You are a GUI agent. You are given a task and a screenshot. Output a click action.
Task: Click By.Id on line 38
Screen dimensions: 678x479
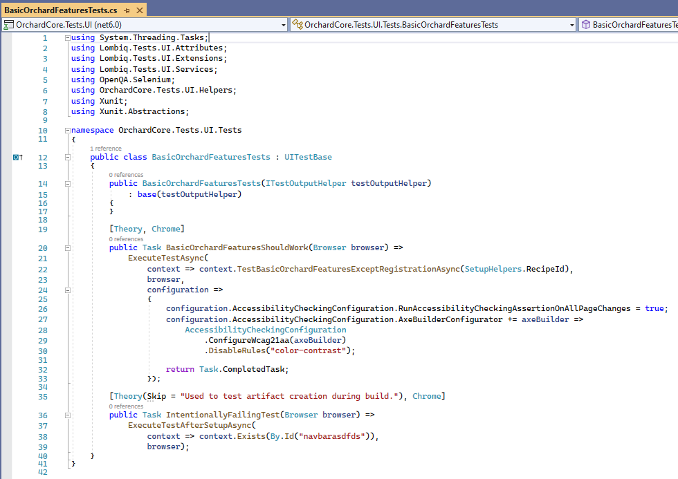282,436
